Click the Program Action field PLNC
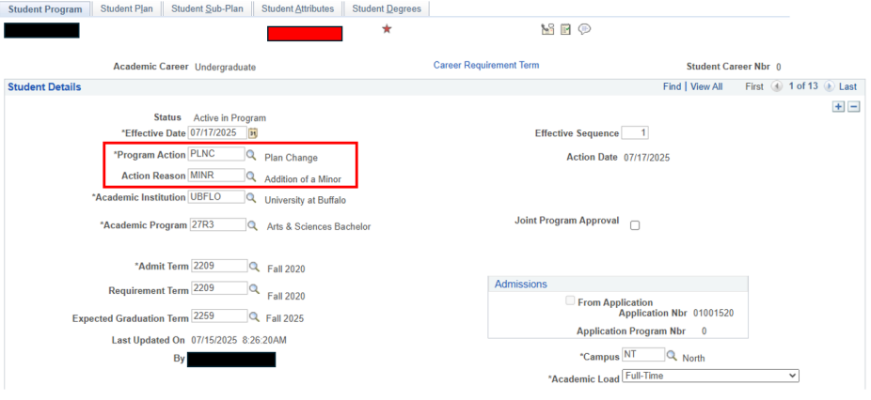Viewport: 871px width, 400px height. coord(216,154)
